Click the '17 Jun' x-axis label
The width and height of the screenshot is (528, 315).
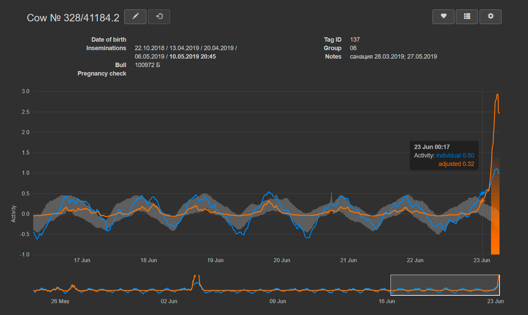tap(82, 260)
